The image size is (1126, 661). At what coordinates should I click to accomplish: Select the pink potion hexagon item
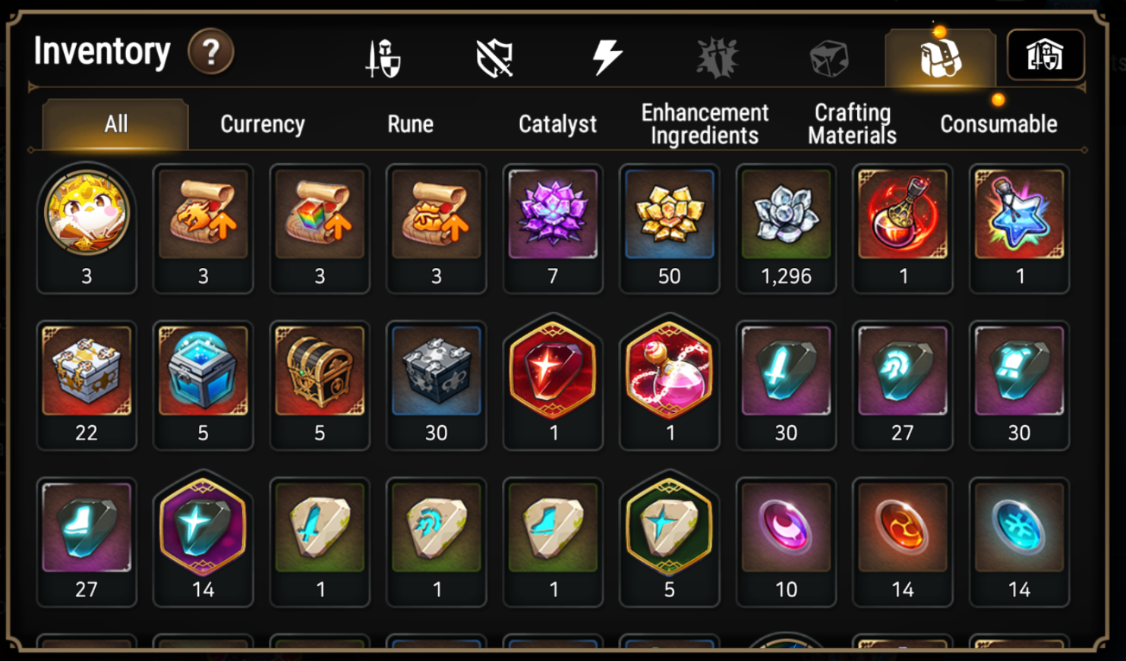pos(670,383)
